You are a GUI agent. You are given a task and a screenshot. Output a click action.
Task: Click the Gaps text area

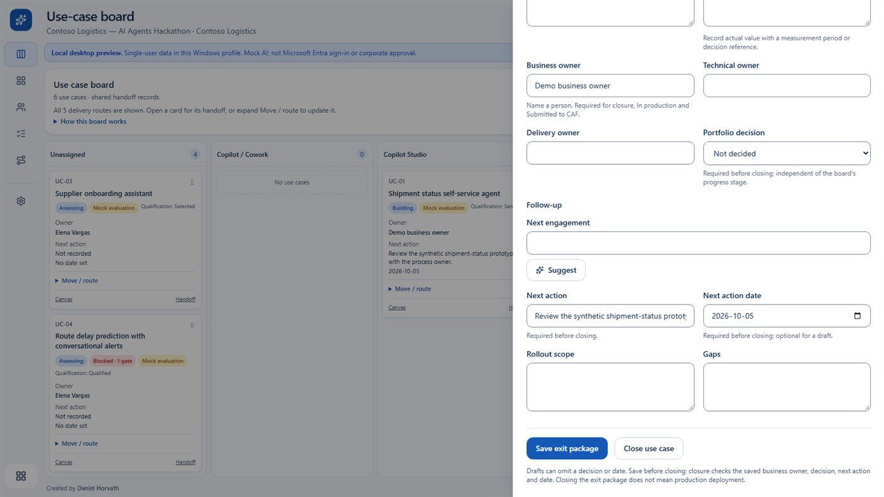[x=787, y=387]
